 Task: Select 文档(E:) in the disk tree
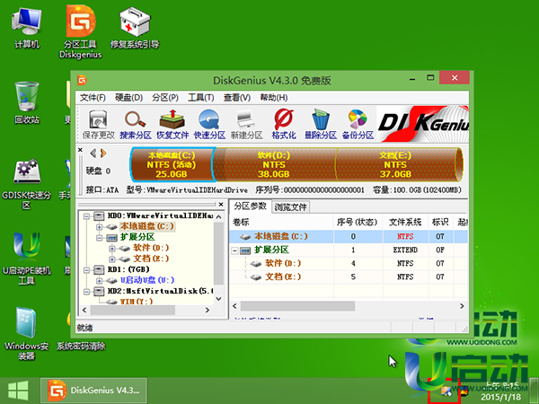click(151, 259)
